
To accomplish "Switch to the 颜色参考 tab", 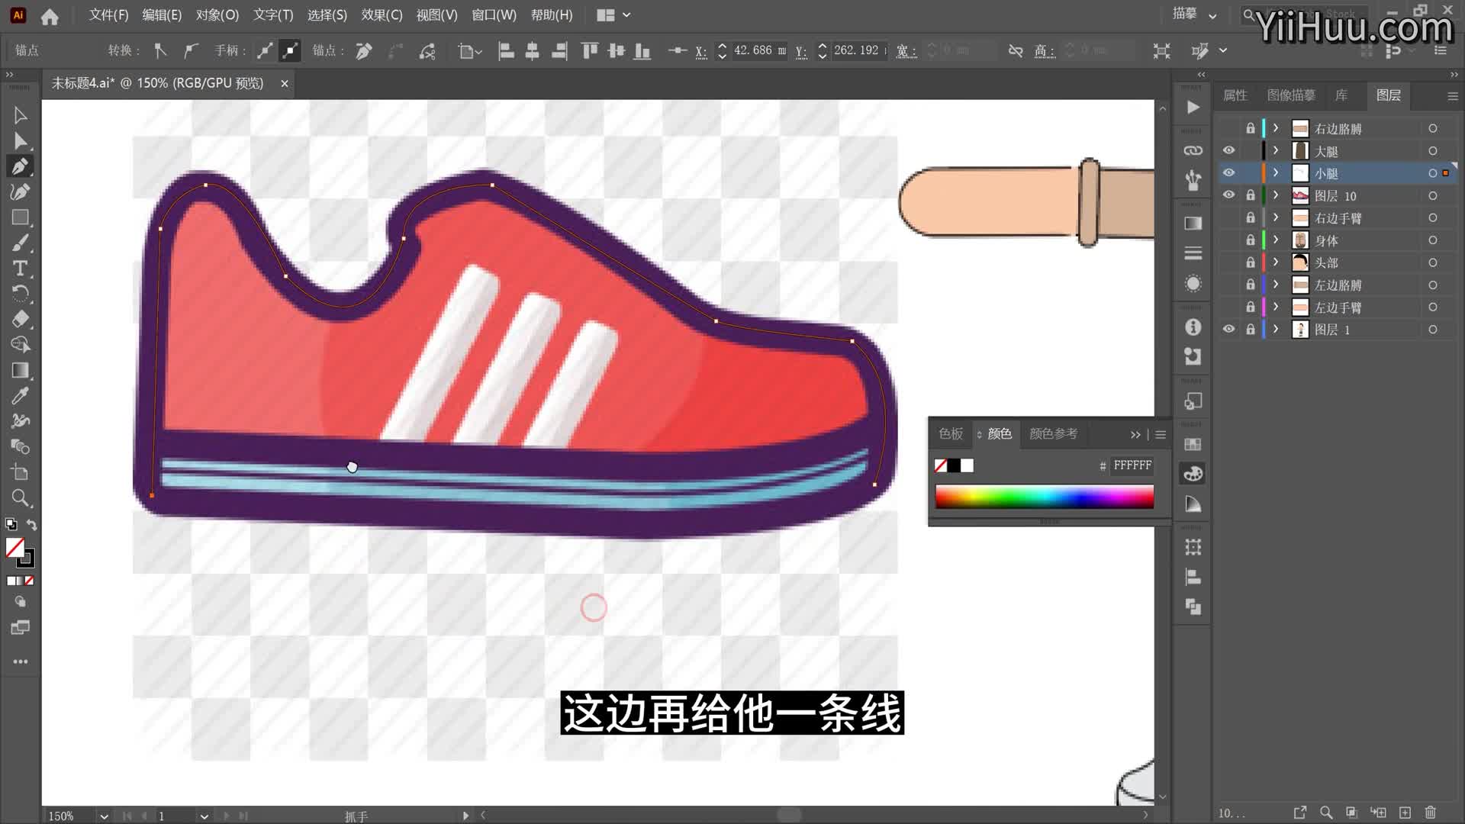I will 1053,434.
